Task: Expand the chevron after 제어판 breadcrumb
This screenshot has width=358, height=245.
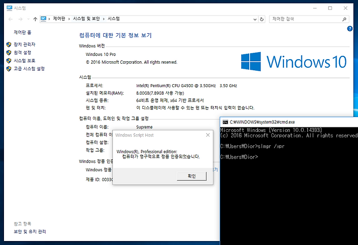Action: click(69, 19)
